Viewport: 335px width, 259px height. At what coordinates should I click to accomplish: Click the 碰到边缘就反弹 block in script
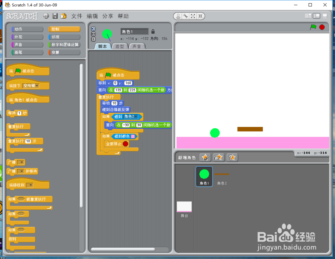point(115,110)
